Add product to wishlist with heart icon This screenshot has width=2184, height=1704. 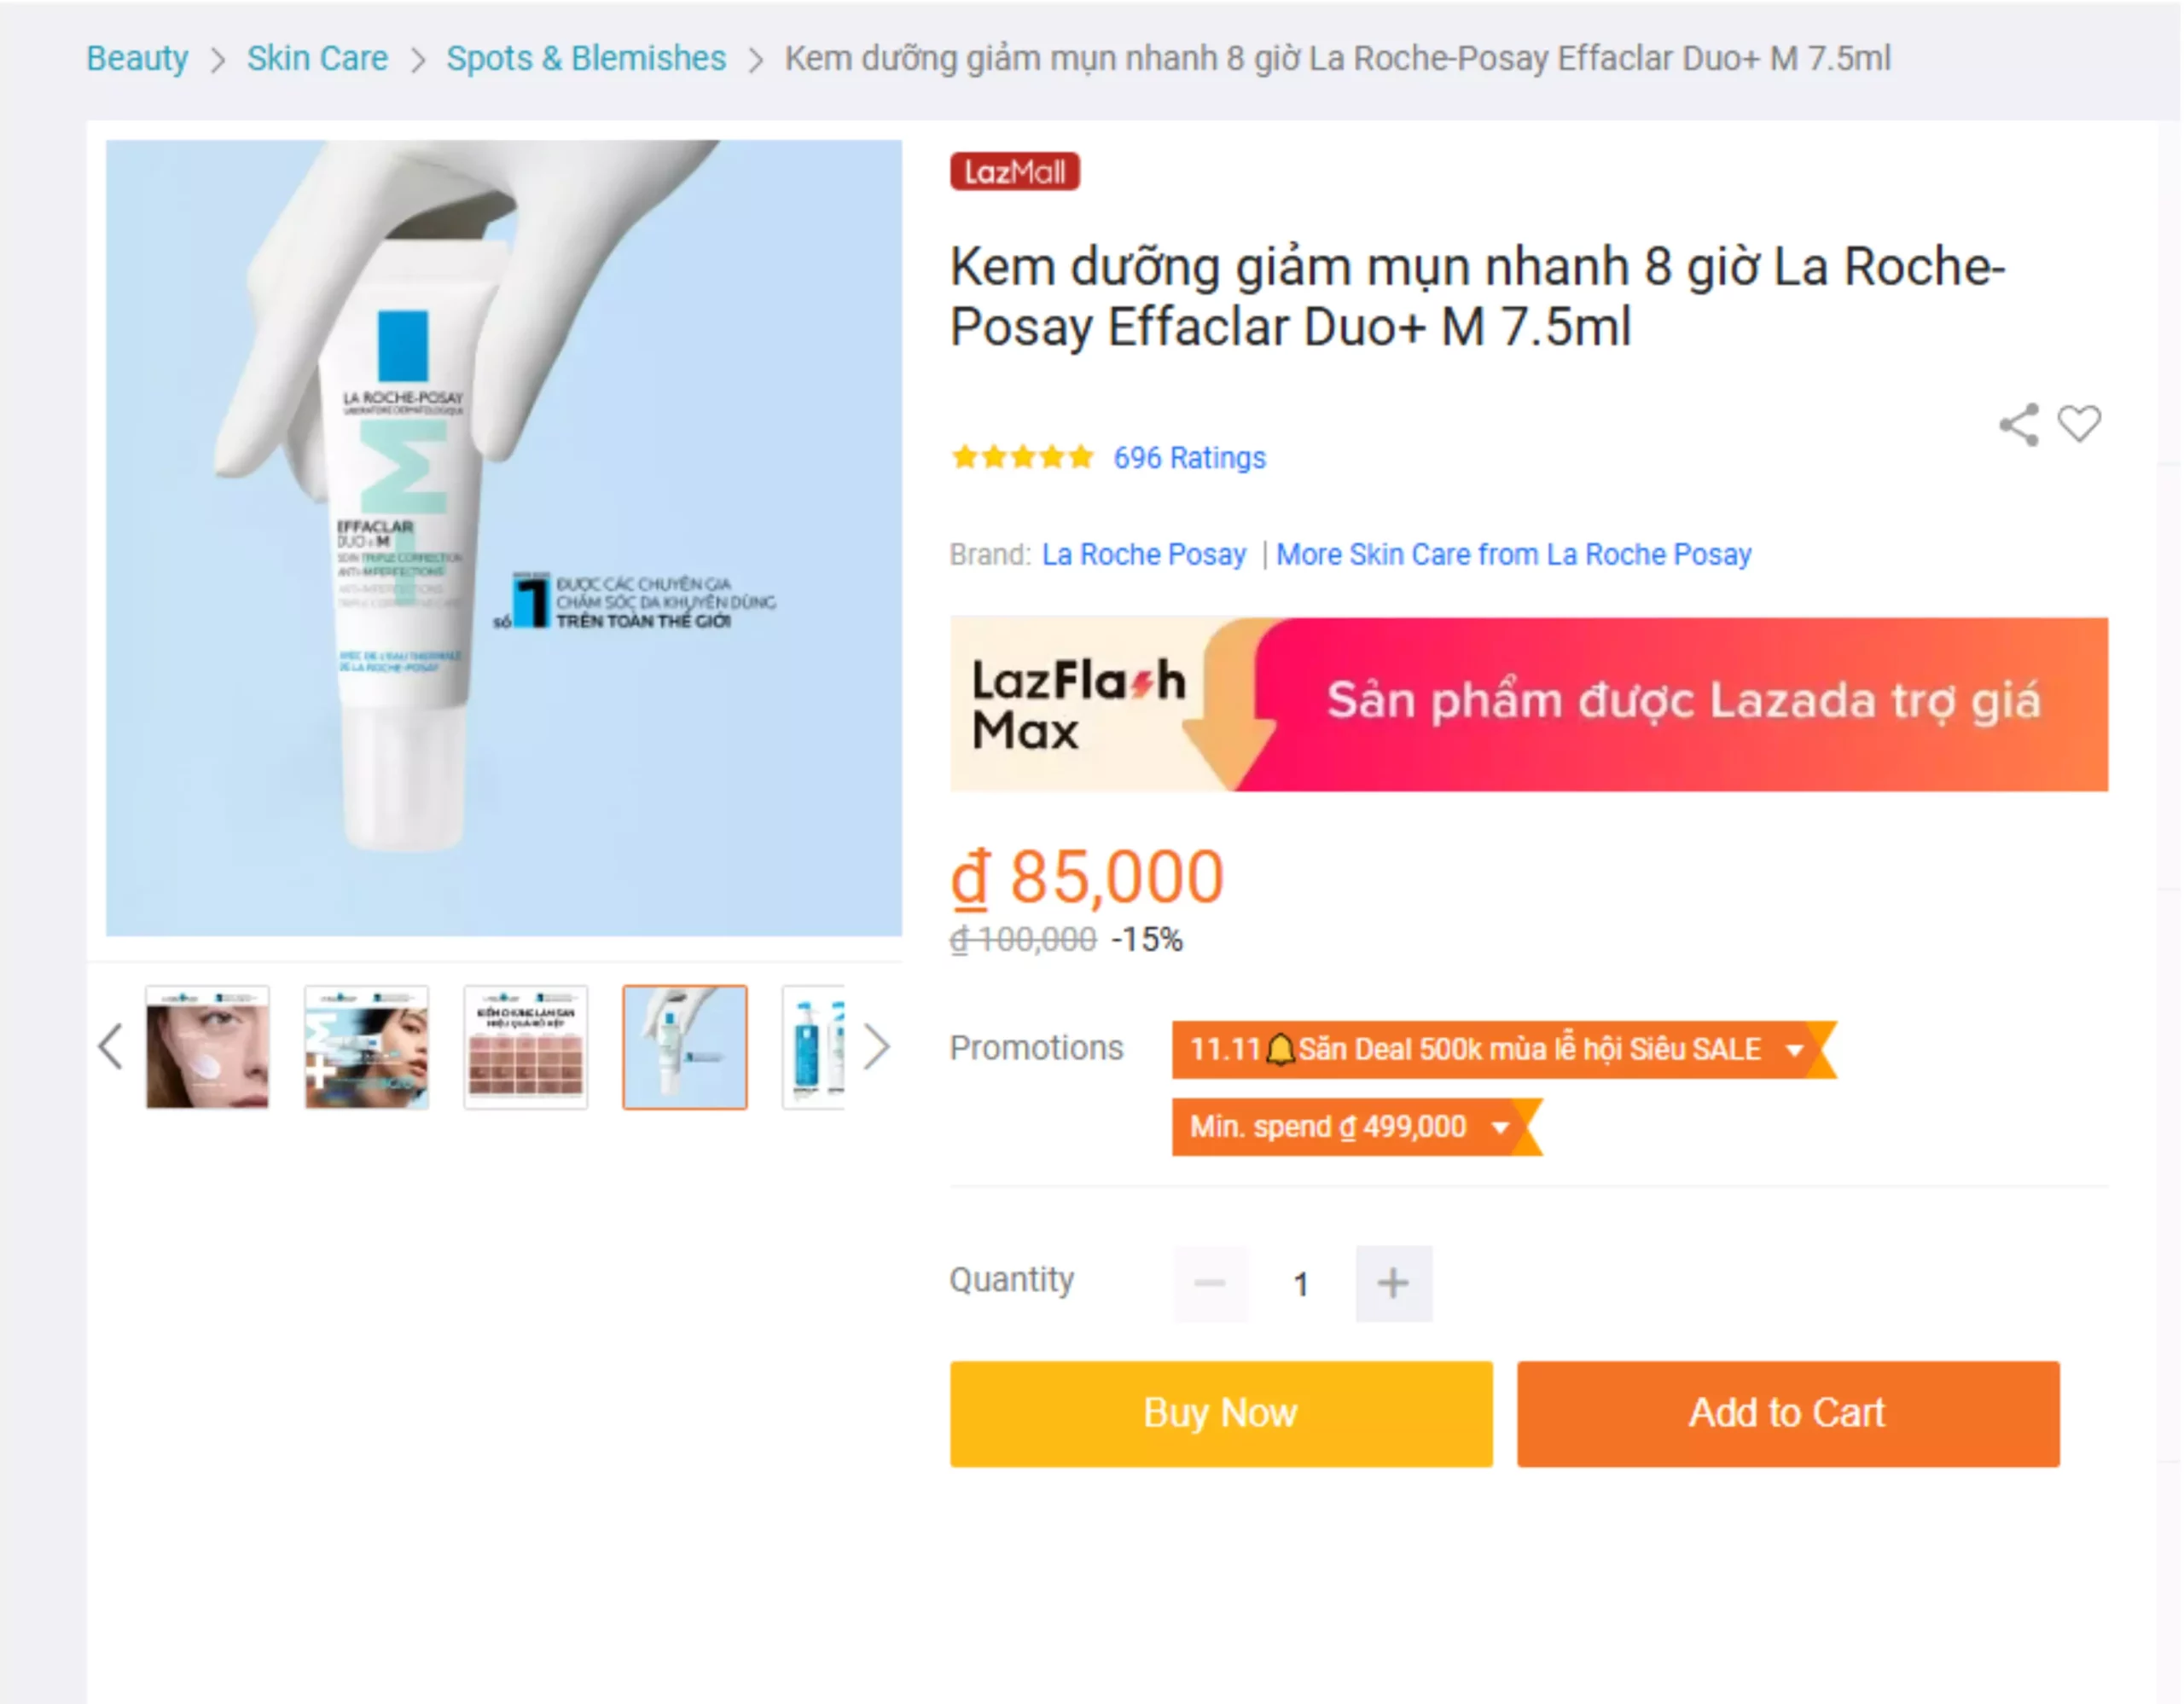2079,424
